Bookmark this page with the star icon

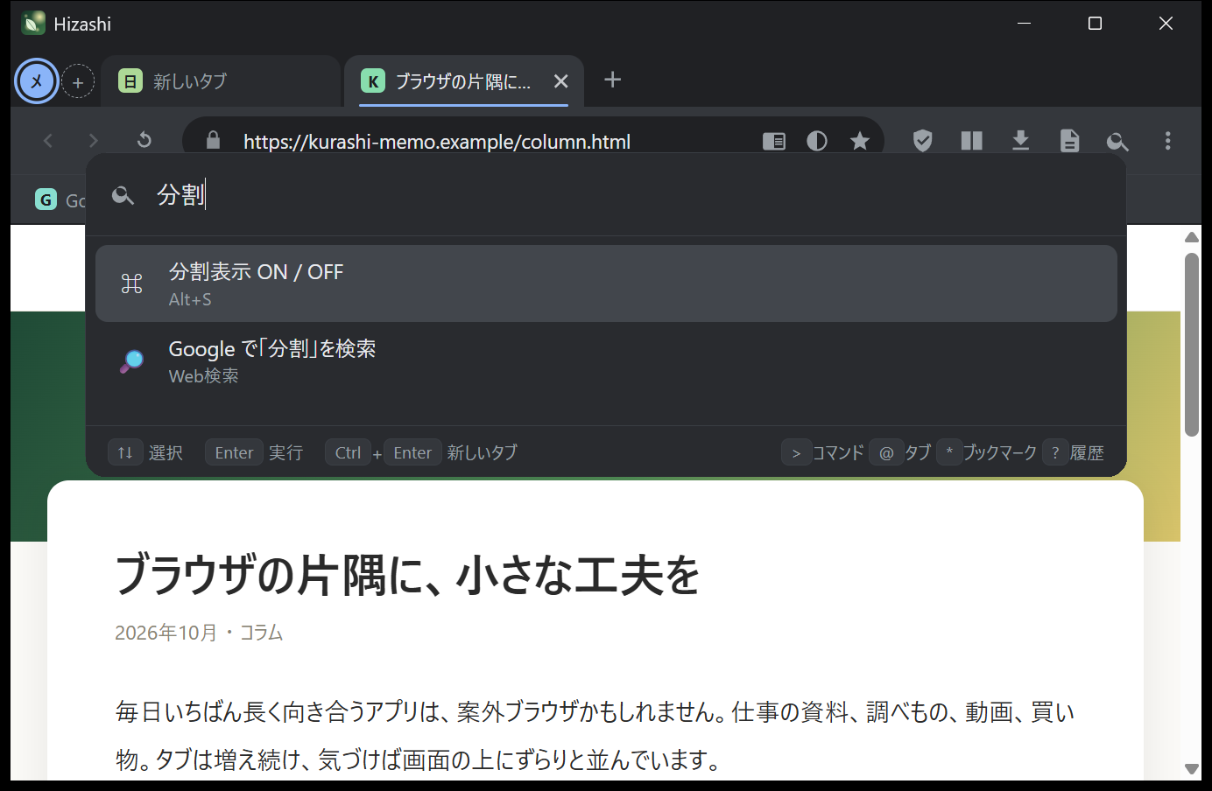click(x=860, y=141)
